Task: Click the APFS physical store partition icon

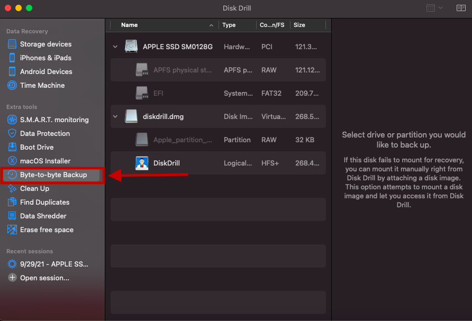Action: (x=142, y=70)
